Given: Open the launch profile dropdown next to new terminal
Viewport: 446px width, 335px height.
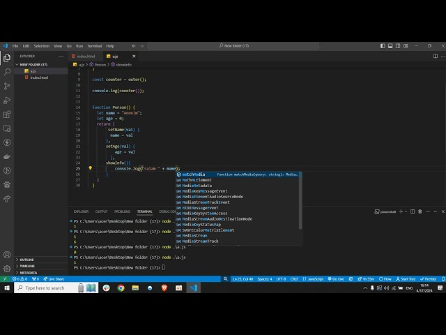Looking at the screenshot, I should coord(406,211).
